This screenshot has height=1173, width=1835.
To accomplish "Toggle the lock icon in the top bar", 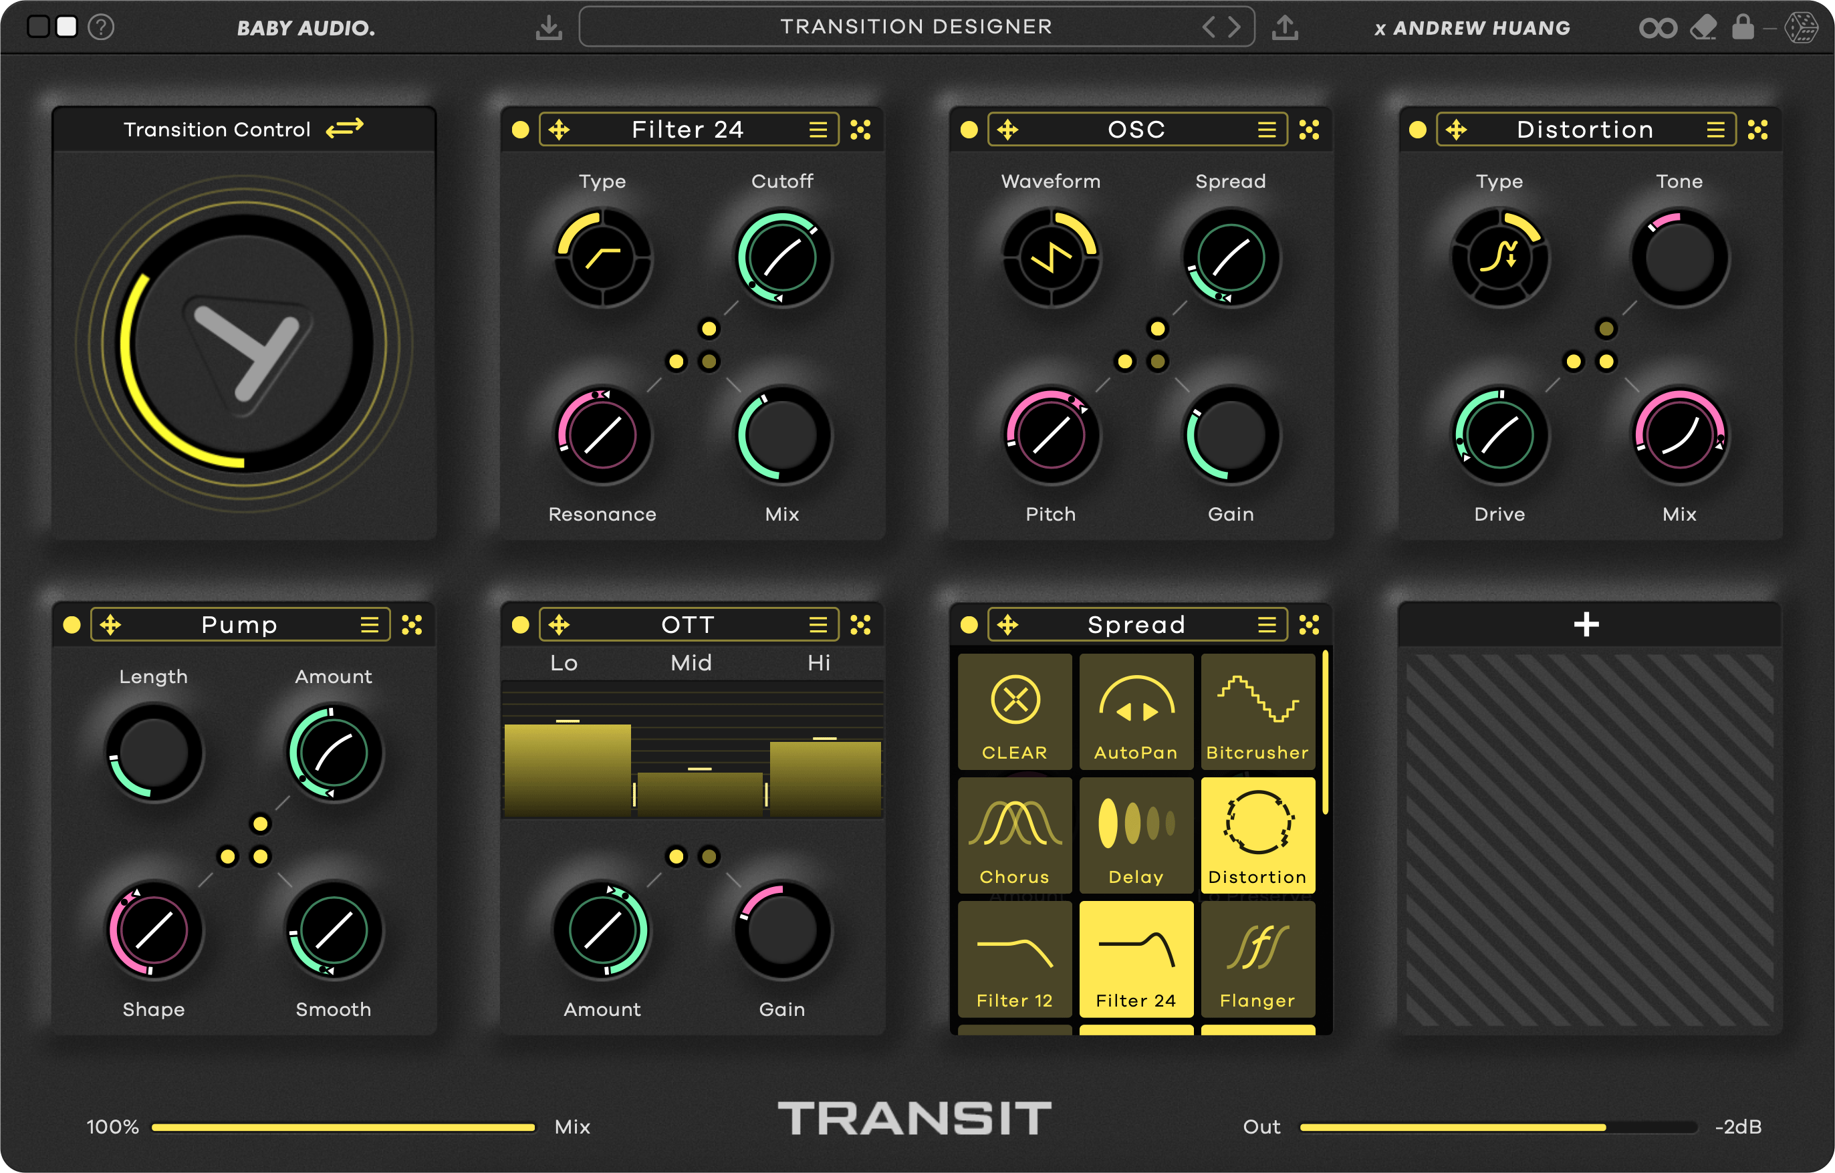I will tap(1744, 27).
